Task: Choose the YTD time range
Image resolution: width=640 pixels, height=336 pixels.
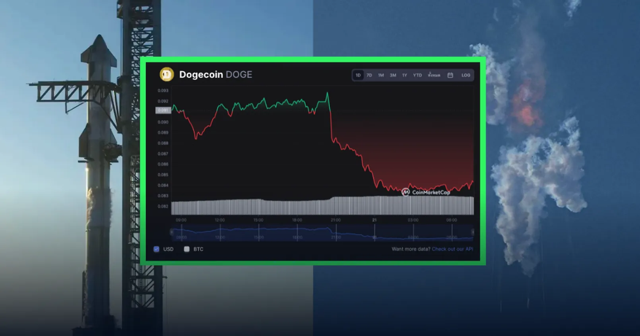Action: tap(417, 75)
